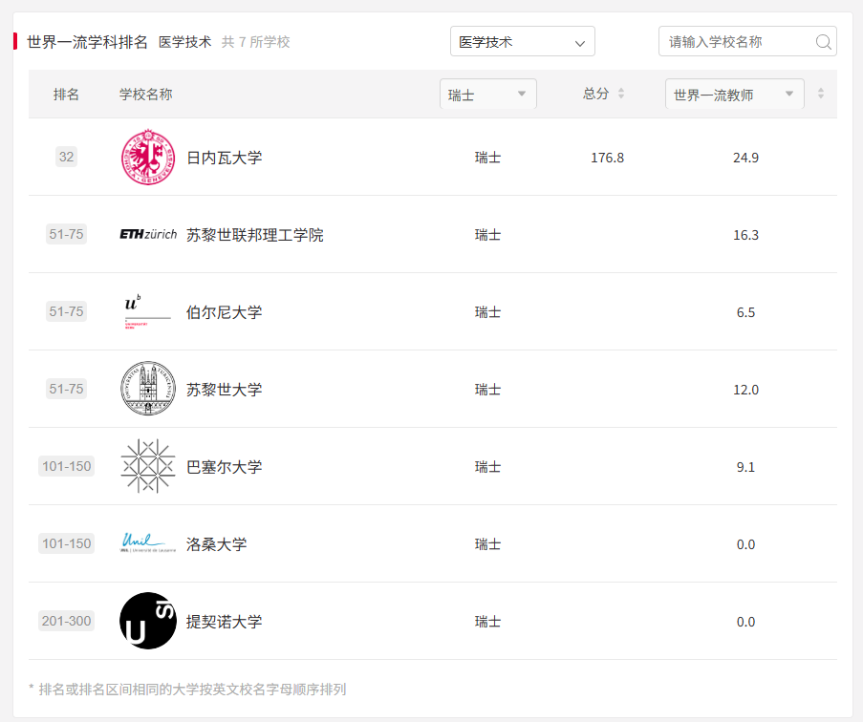Image resolution: width=863 pixels, height=722 pixels.
Task: Click 瑞士 in 苏黎世联邦理工学院 row
Action: click(x=487, y=235)
